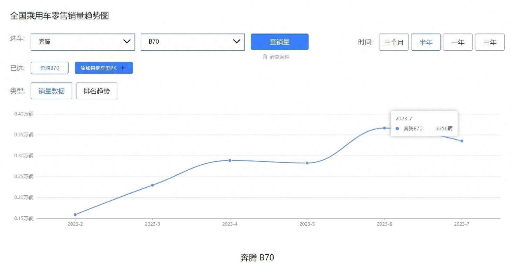Viewport: 511px width, 268px height.
Task: Click the 全国乘用车零售销量趋势图 heading
Action: click(60, 15)
